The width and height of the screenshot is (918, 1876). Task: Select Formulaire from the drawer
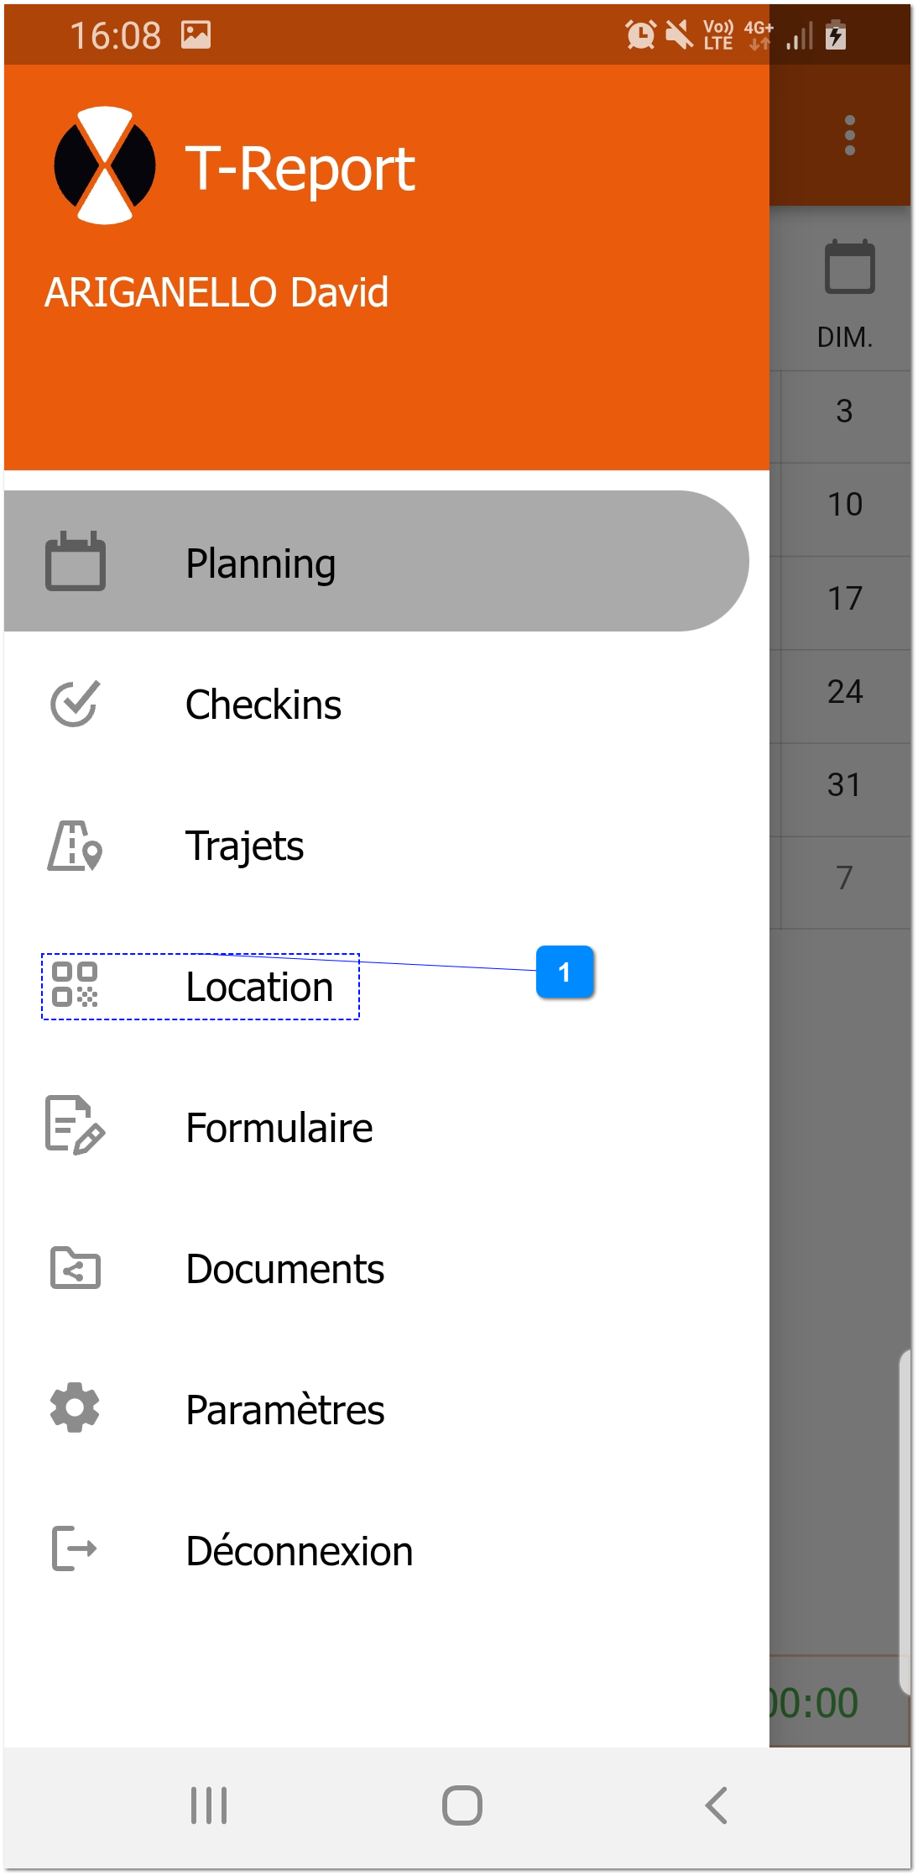tap(279, 1128)
